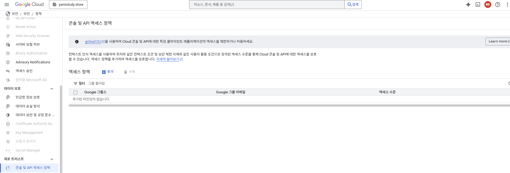The image size is (510, 173).
Task: Click the 데이터 손실 방지 icon
Action: click(x=8, y=106)
